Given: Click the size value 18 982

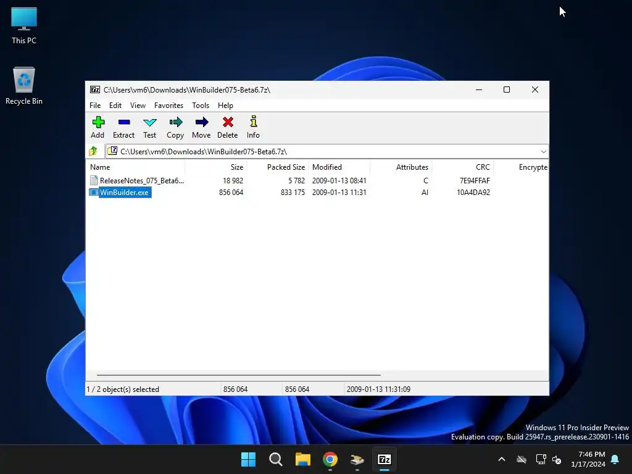Looking at the screenshot, I should pos(233,181).
